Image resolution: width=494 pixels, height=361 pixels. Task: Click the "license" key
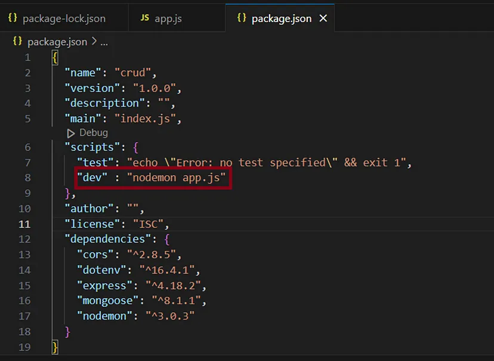tap(92, 224)
